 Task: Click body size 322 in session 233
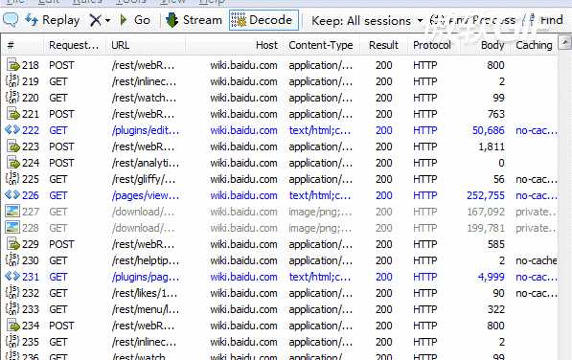click(x=496, y=309)
